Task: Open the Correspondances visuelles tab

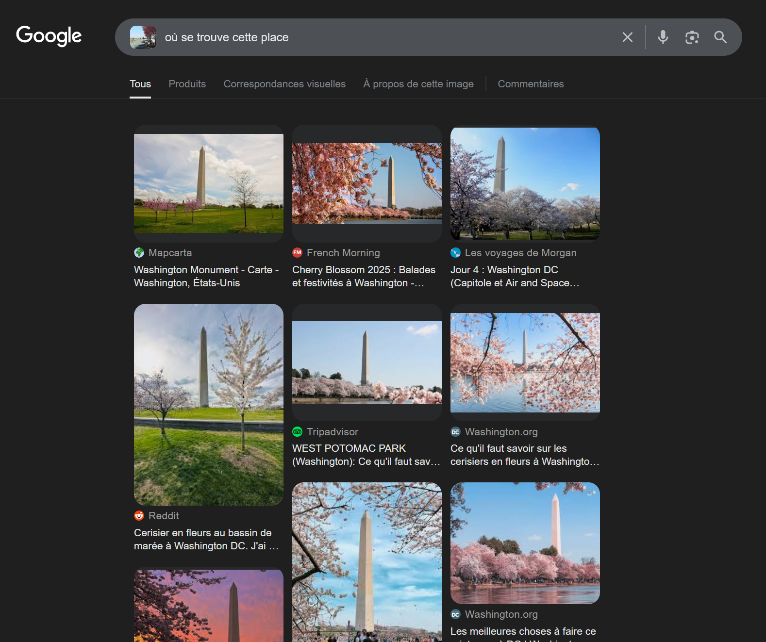Action: 284,84
